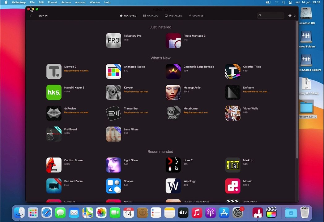Open the Caption Burner icon
324x222 pixels.
pos(54,165)
